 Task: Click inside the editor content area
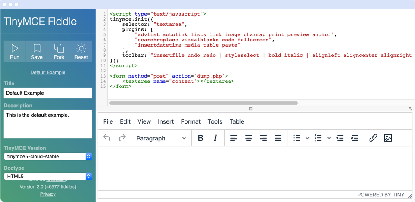click(x=255, y=168)
